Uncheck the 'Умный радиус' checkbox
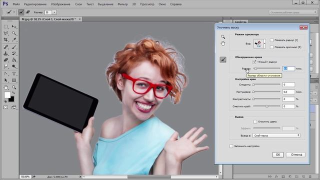320x180 pixels. click(x=254, y=61)
